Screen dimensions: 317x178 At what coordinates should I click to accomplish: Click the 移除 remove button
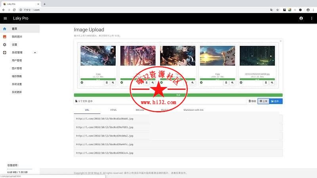pyautogui.click(x=252, y=101)
